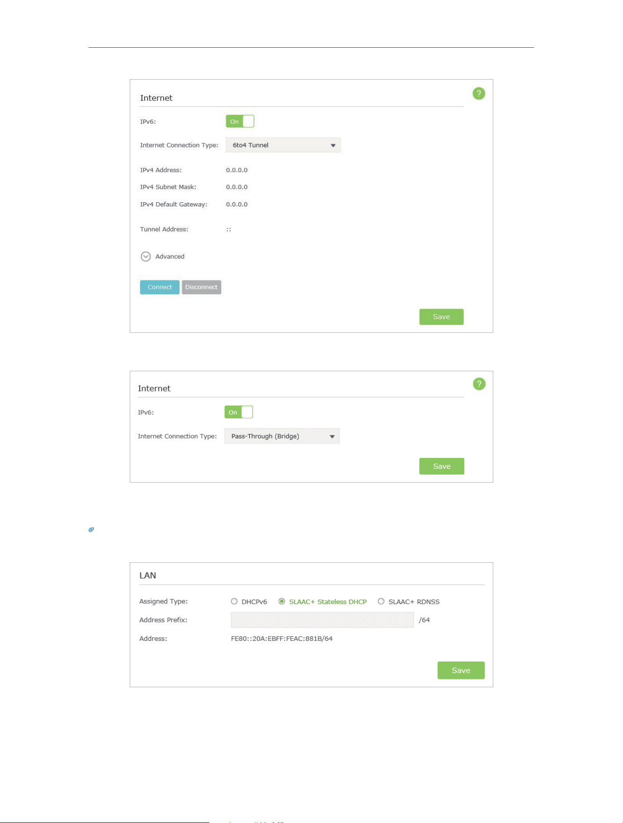Image resolution: width=623 pixels, height=823 pixels.
Task: Open the 6to4 Tunnel connection type dropdown
Action: pos(283,145)
